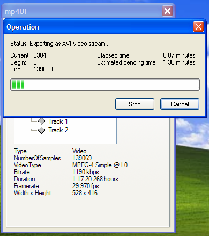Select the Track 1 label in tree

point(58,121)
